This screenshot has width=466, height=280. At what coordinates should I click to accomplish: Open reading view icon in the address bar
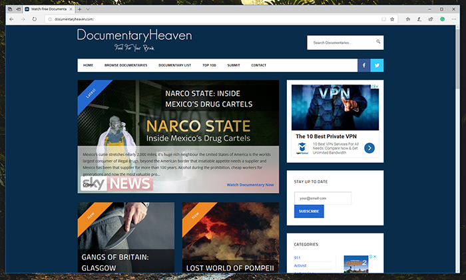pyautogui.click(x=383, y=19)
